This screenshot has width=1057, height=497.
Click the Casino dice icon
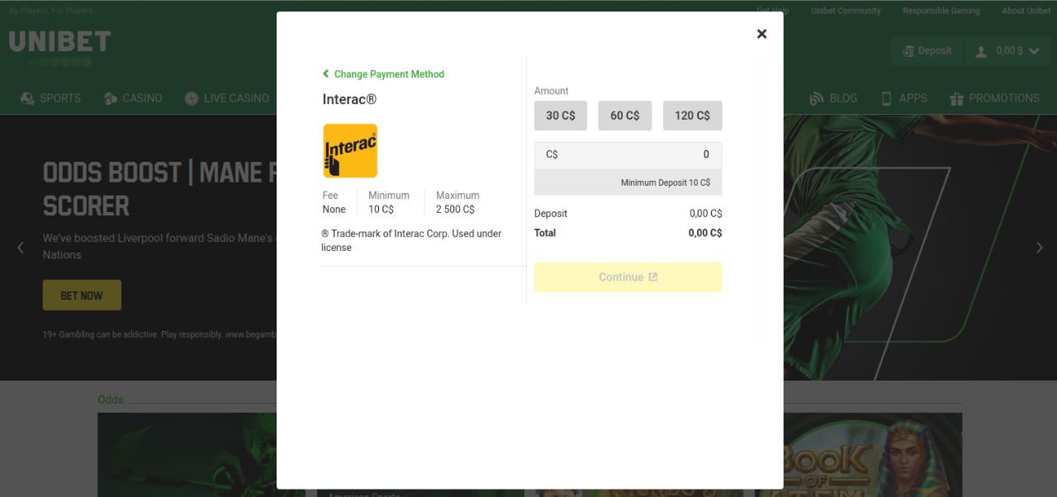click(111, 98)
